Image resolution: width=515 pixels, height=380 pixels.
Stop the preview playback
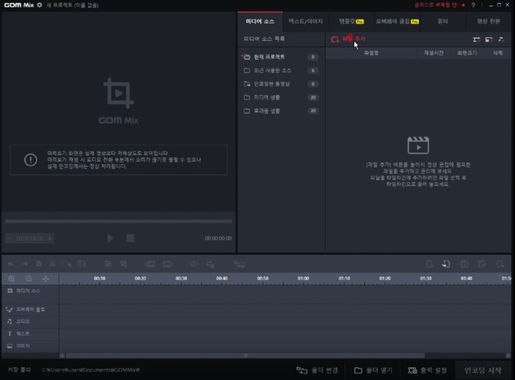[x=130, y=238]
